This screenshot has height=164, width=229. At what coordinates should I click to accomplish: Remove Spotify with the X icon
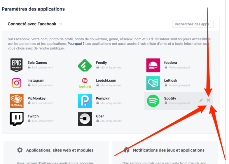pyautogui.click(x=208, y=100)
